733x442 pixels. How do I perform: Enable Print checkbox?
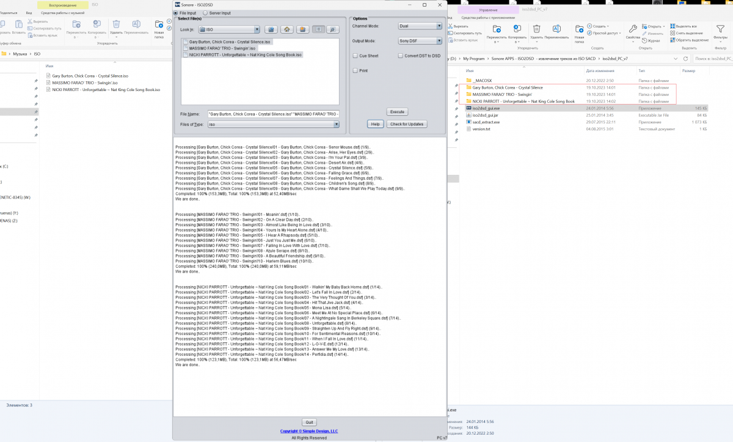tap(355, 70)
